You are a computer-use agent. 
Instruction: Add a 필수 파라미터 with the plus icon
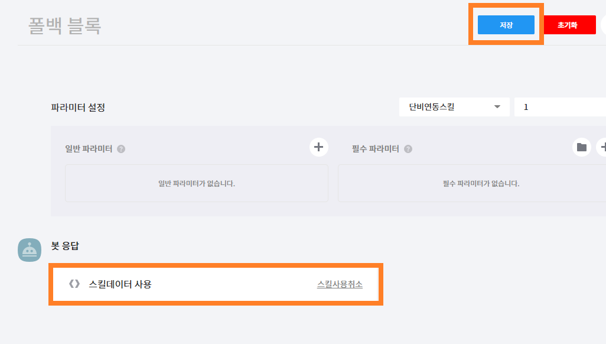coord(602,147)
